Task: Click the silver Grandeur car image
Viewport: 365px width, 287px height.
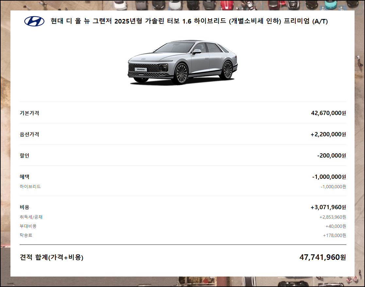Action: 183,62
